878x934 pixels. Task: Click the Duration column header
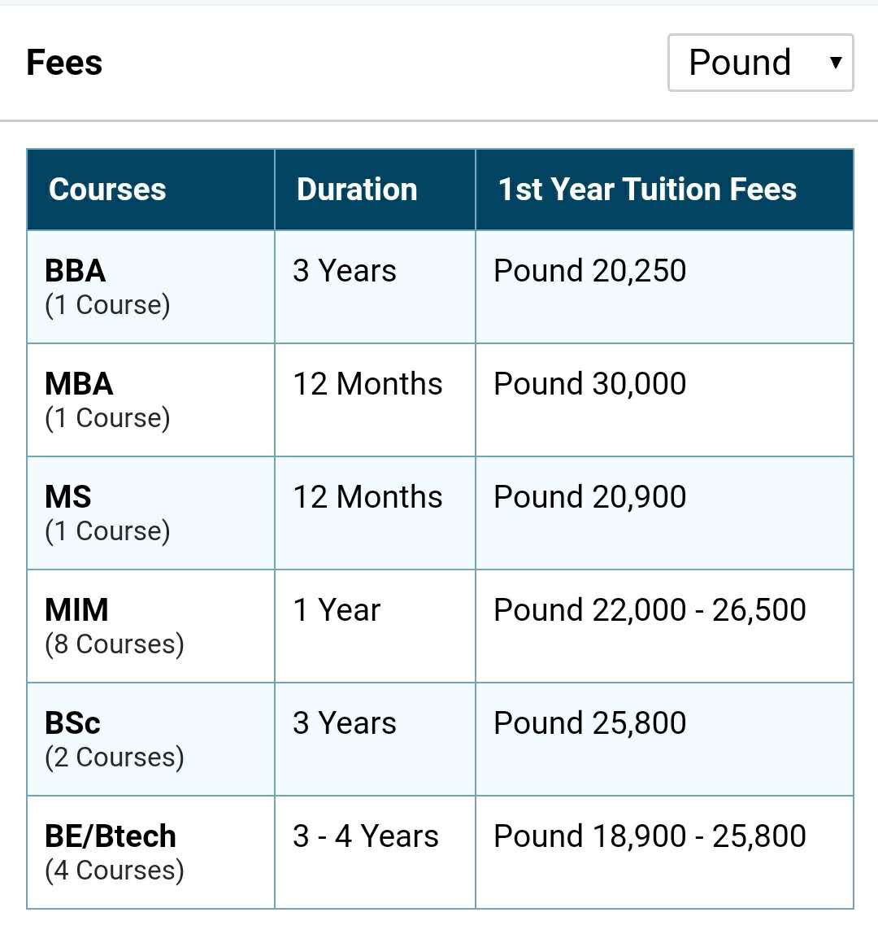pos(357,190)
